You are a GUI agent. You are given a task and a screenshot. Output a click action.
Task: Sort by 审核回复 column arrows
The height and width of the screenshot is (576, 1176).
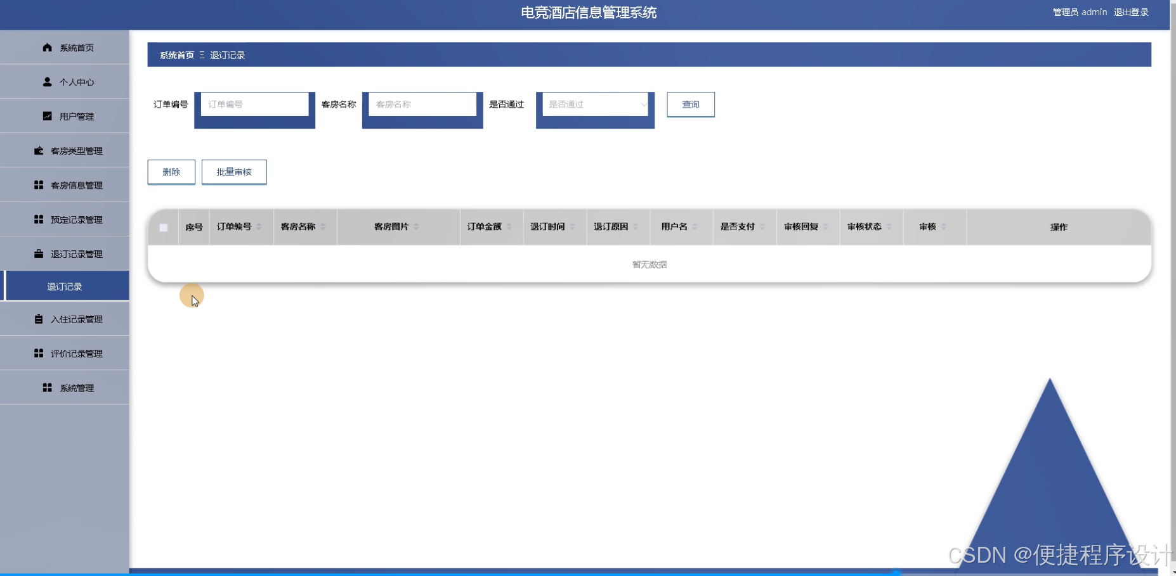tap(826, 227)
